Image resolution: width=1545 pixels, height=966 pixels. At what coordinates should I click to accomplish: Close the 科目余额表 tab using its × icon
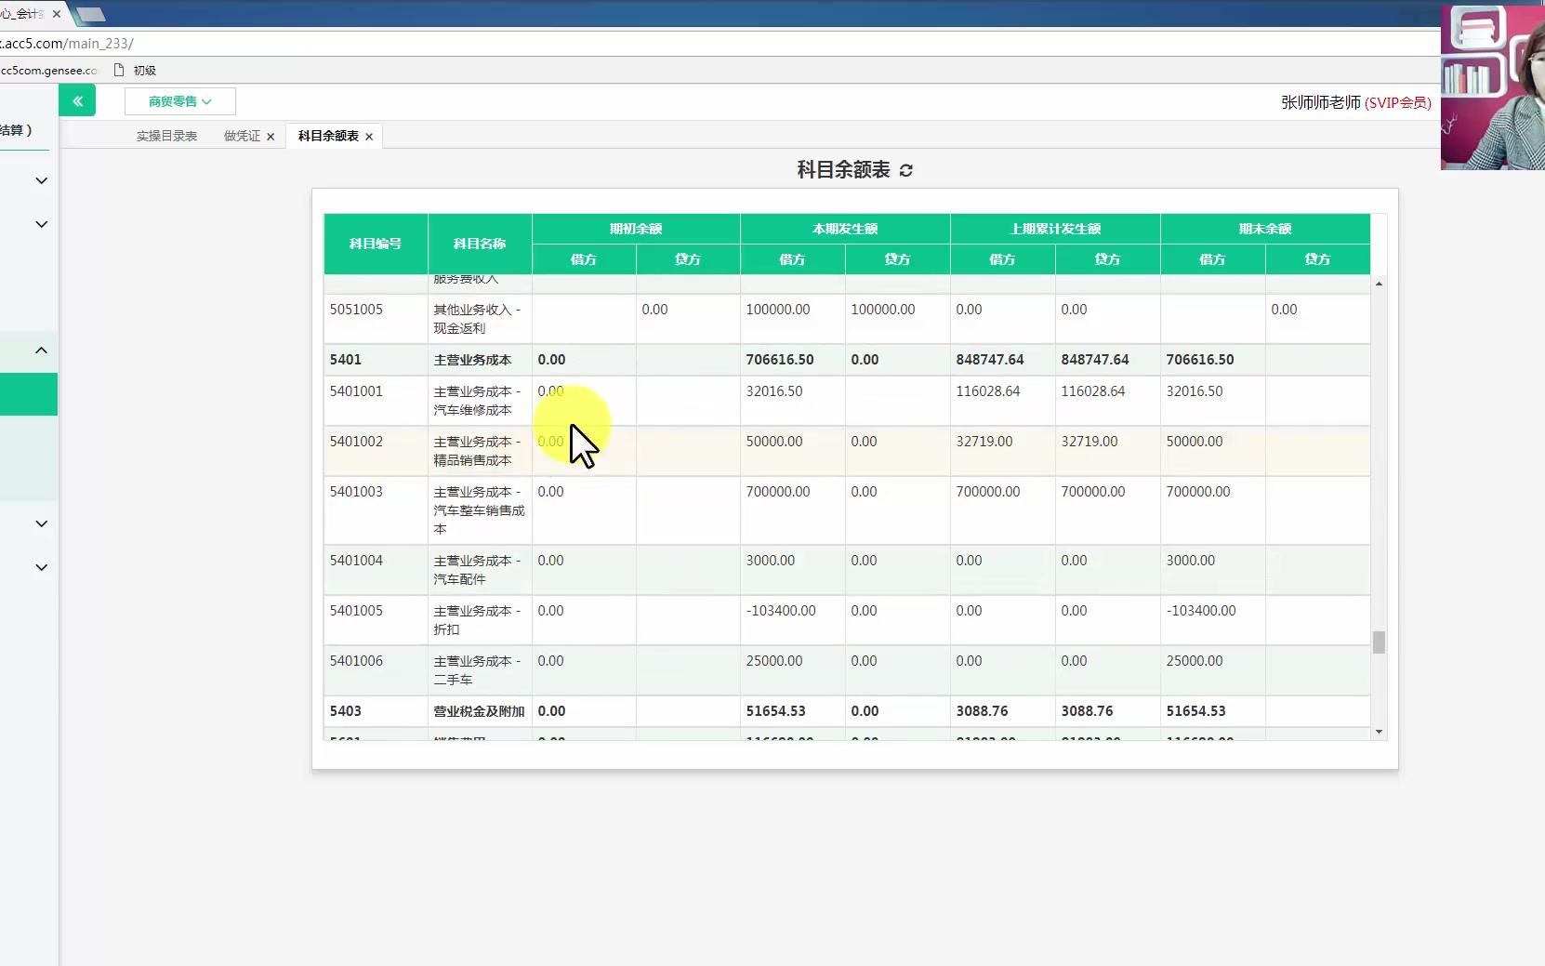click(x=369, y=136)
